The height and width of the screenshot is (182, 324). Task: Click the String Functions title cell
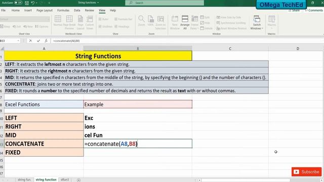(x=98, y=56)
